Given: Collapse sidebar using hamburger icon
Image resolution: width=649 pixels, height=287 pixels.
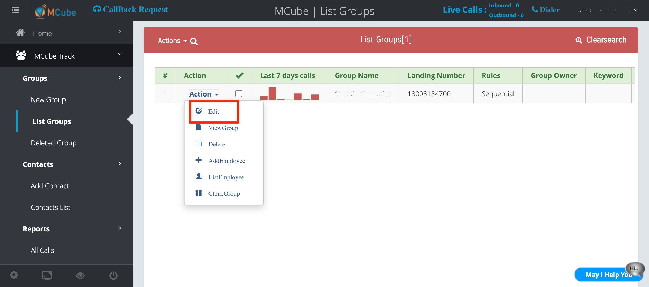Looking at the screenshot, I should (x=15, y=10).
